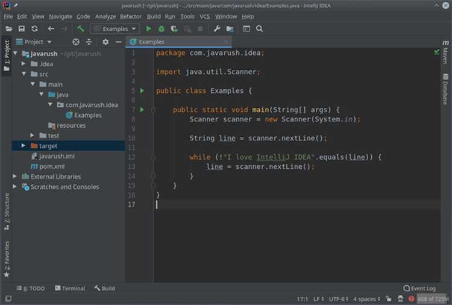Open the Navigate menu
This screenshot has height=305, width=452.
click(60, 17)
